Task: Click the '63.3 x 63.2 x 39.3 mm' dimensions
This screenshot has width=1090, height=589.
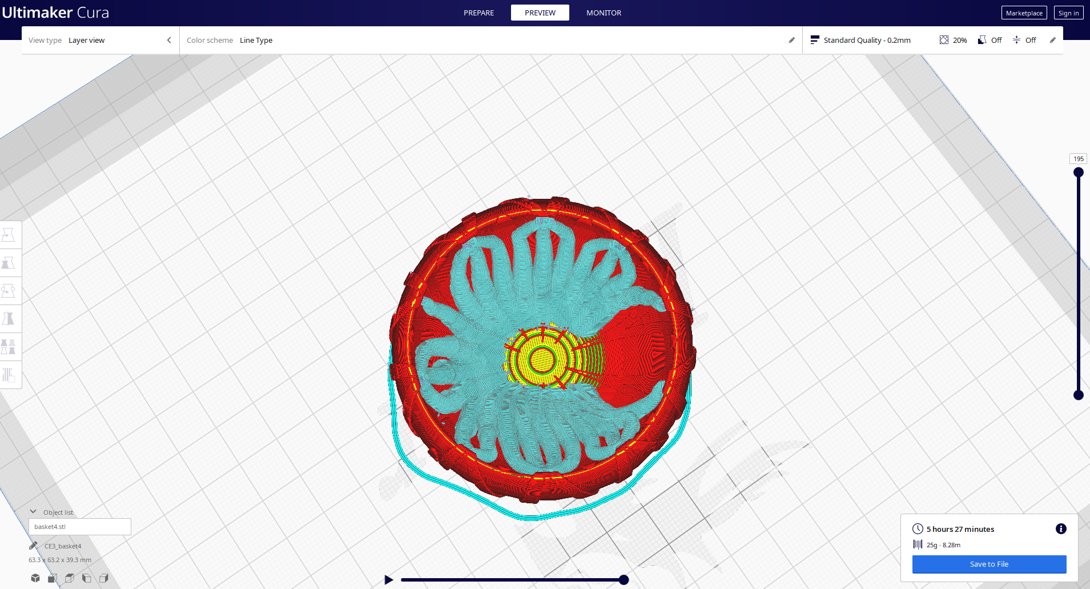Action: tap(60, 560)
